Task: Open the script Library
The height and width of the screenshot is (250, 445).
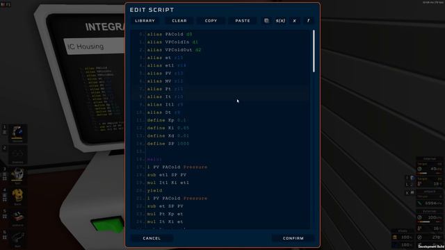Action: [x=145, y=21]
